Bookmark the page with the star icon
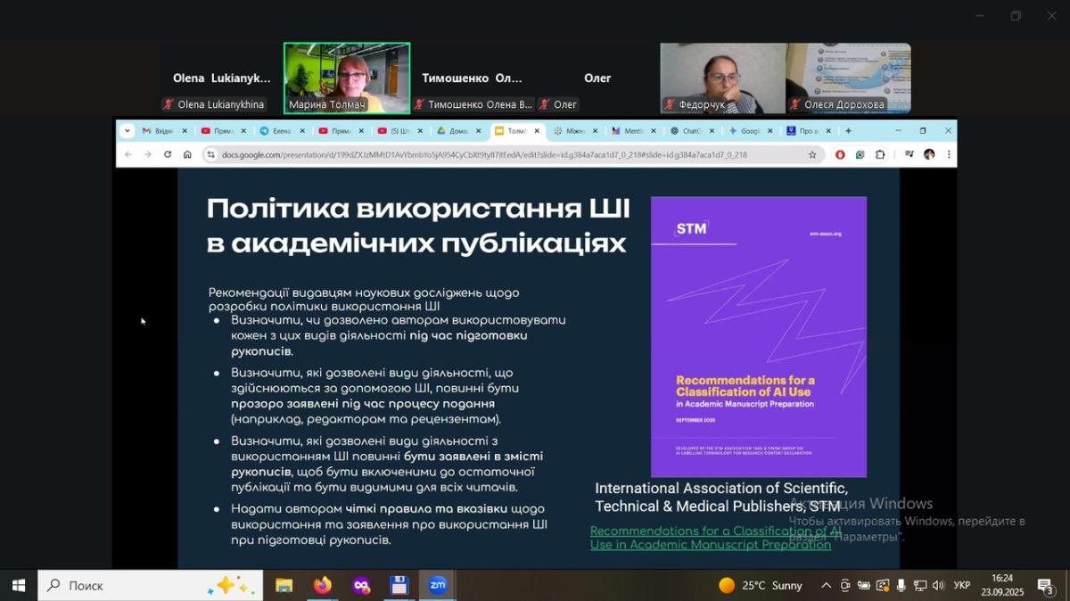The width and height of the screenshot is (1070, 601). click(812, 154)
